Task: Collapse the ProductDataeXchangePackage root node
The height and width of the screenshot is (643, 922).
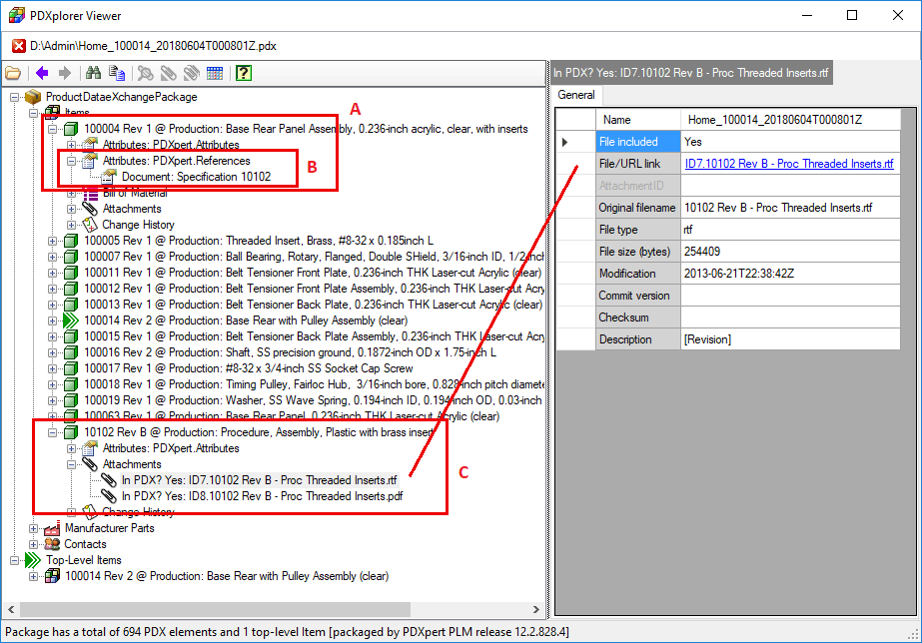Action: click(x=14, y=97)
